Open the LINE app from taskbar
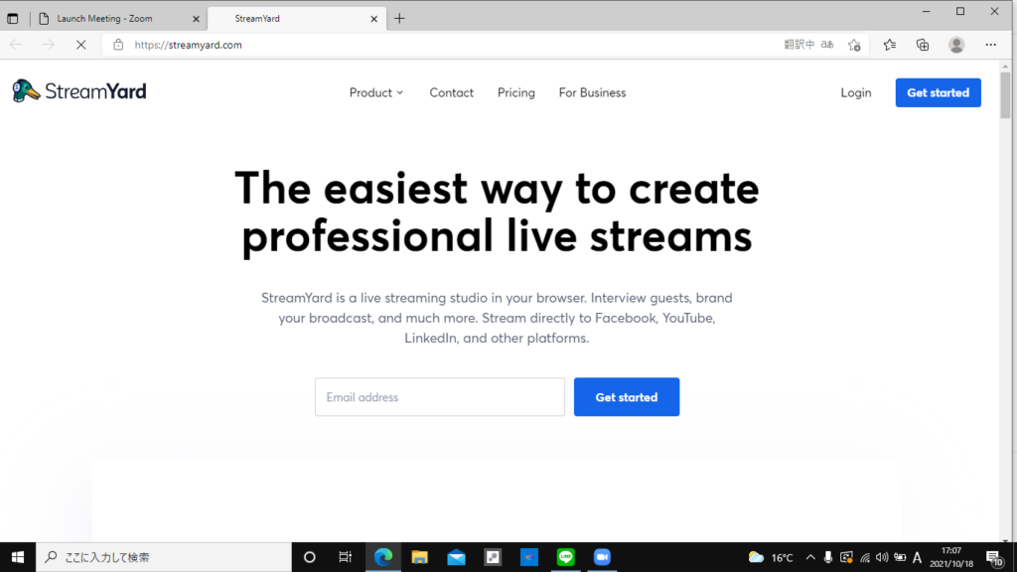Screen dimensions: 1017x572 click(x=565, y=557)
